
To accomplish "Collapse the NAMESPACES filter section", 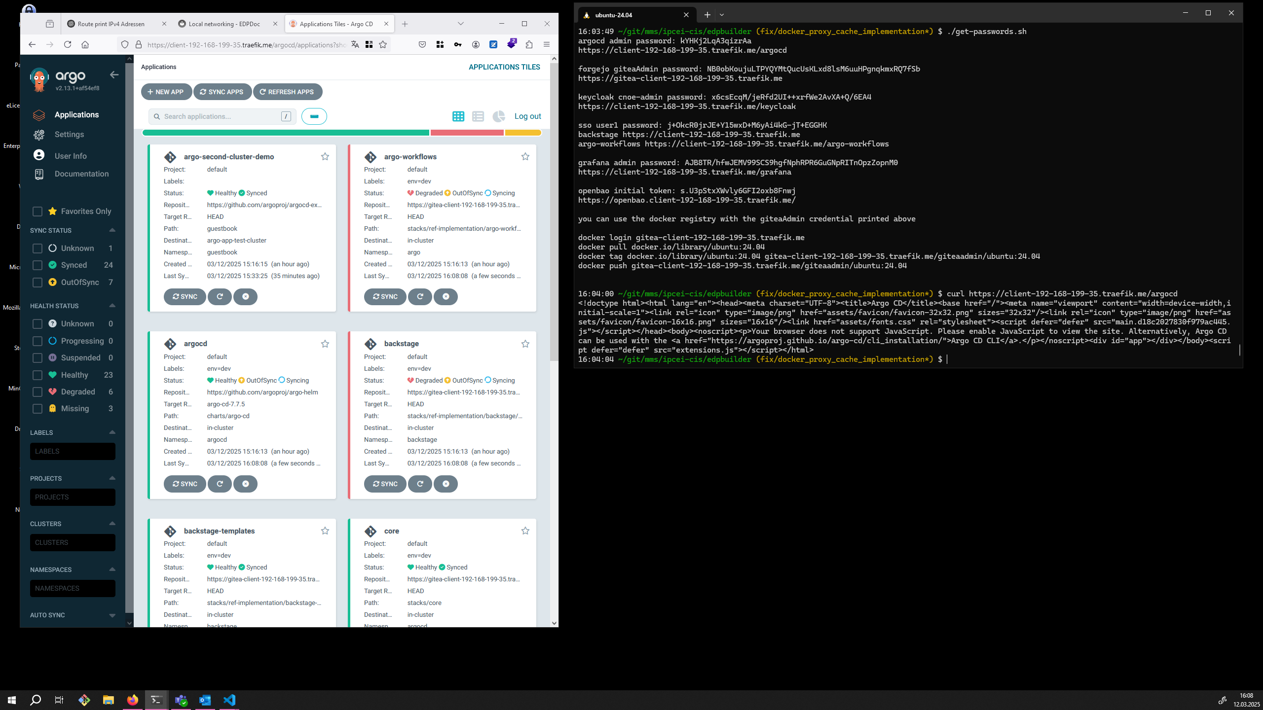I will (x=112, y=569).
